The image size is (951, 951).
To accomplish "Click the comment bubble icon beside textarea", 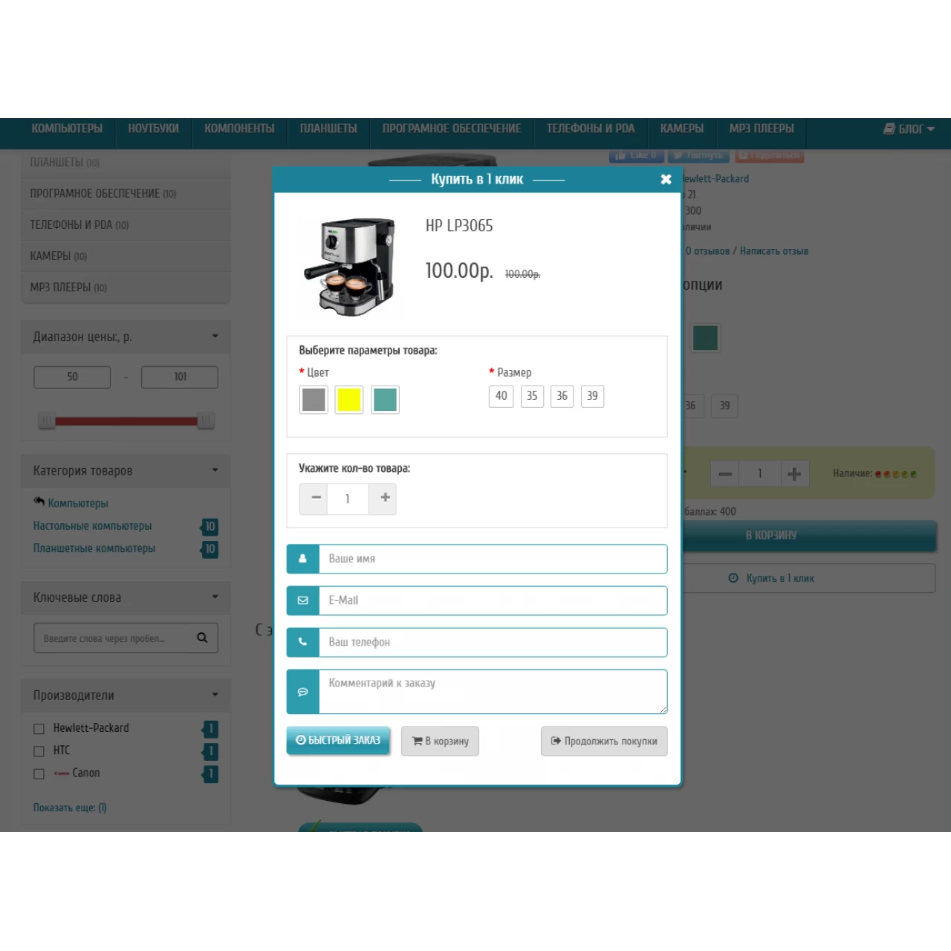I will point(303,691).
